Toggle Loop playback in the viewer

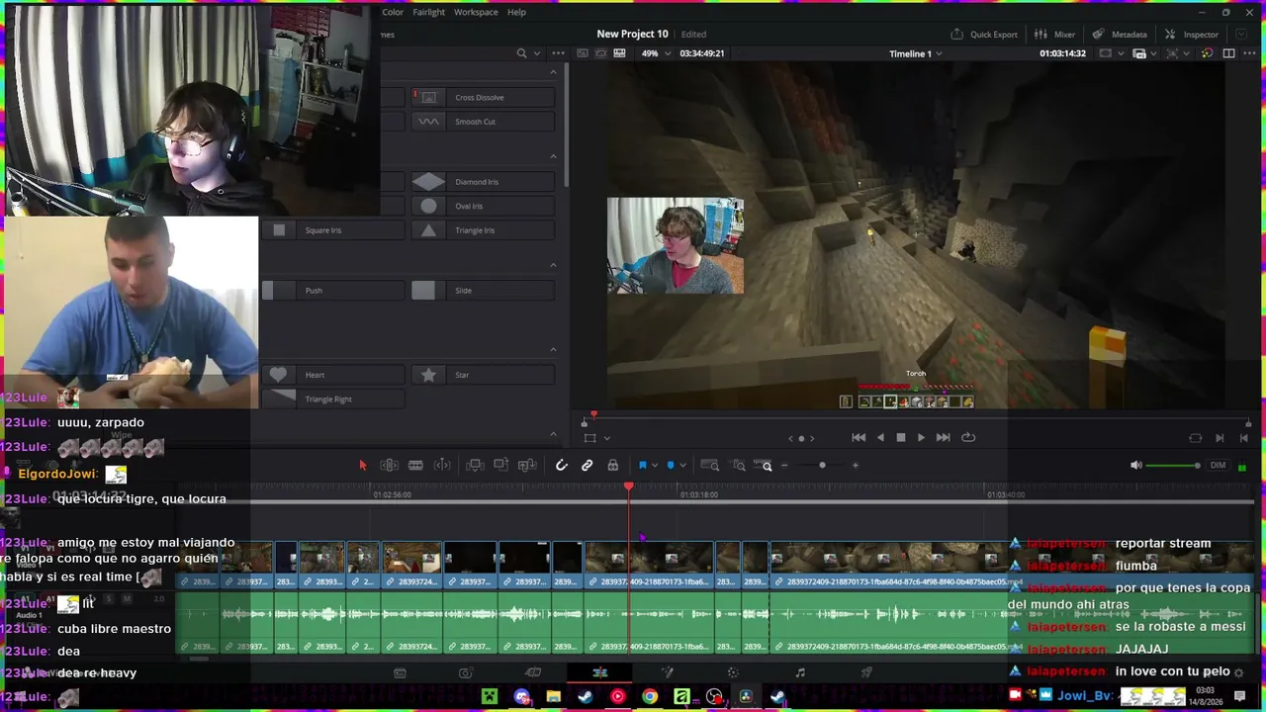pos(968,438)
